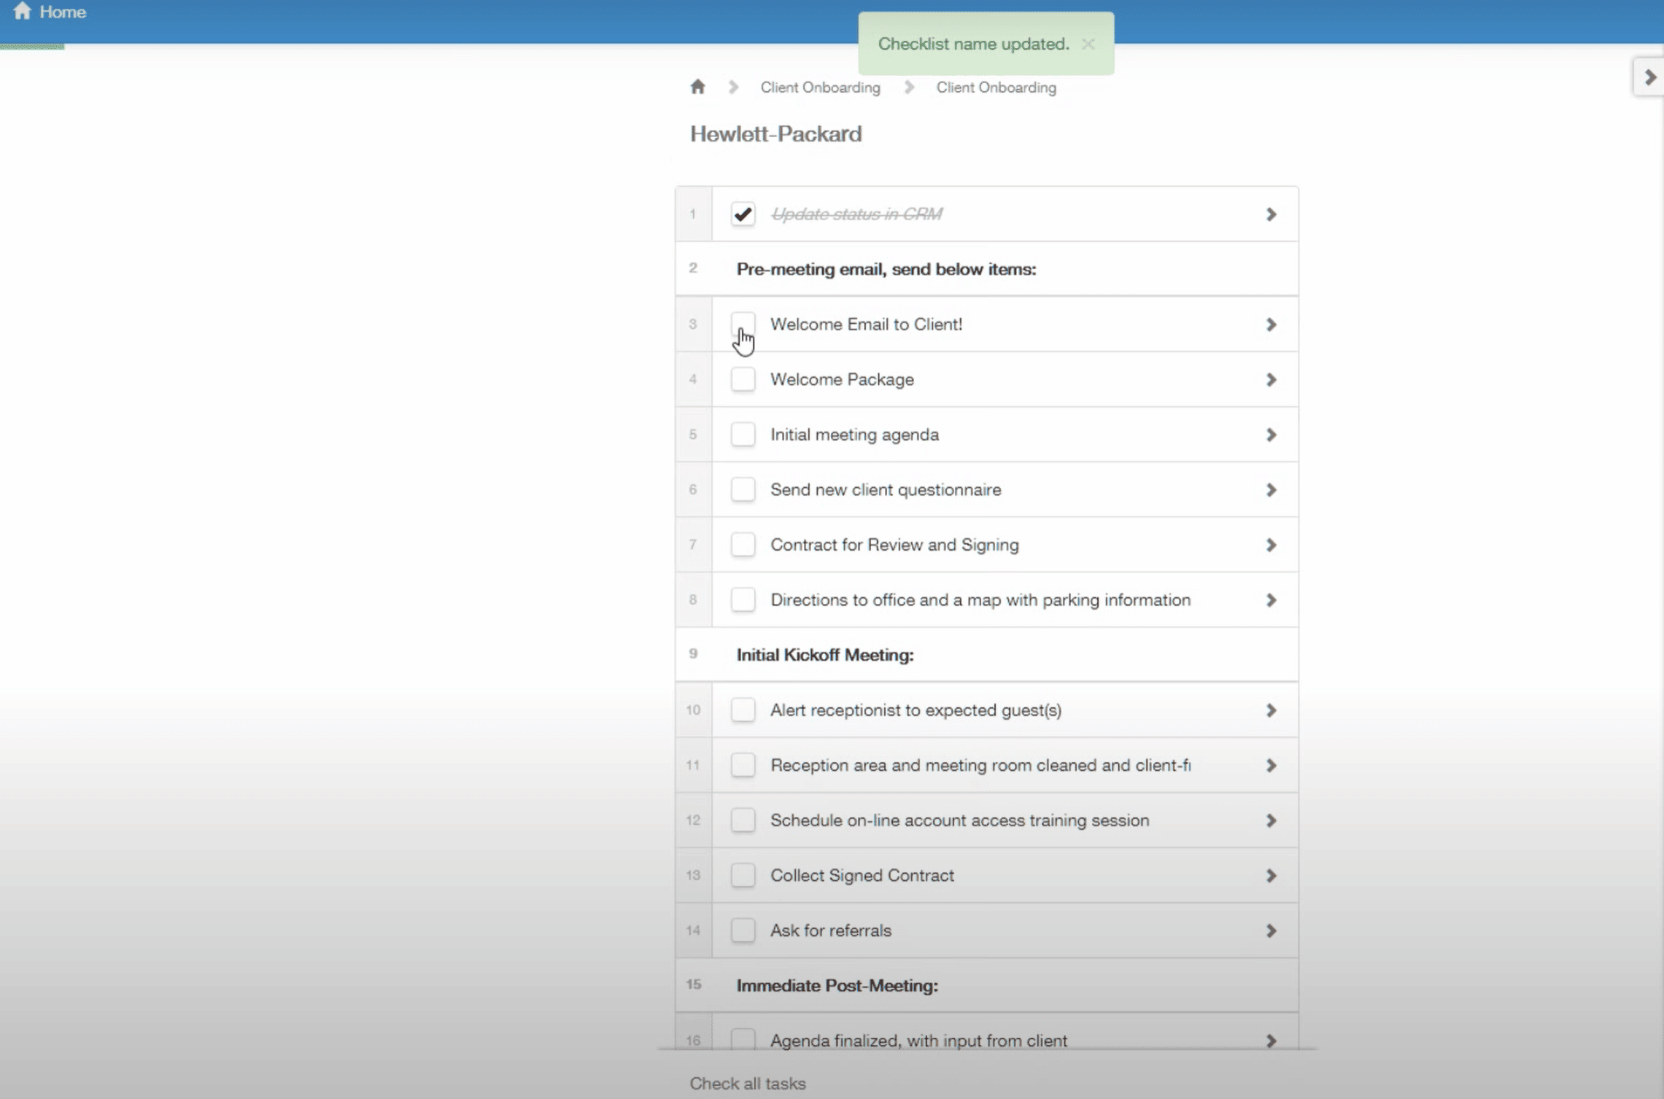Check the Welcome Email to Client task
Viewport: 1664px width, 1099px height.
743,324
